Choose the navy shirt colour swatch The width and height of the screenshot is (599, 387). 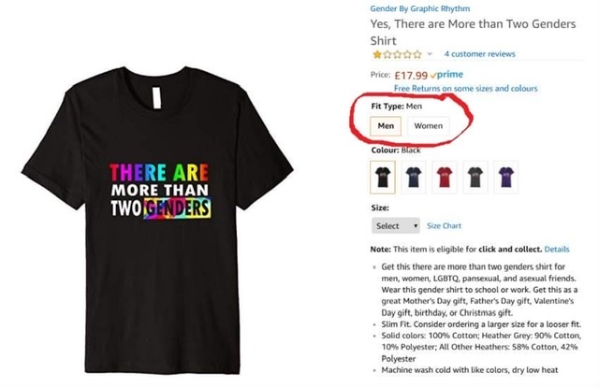pyautogui.click(x=415, y=175)
